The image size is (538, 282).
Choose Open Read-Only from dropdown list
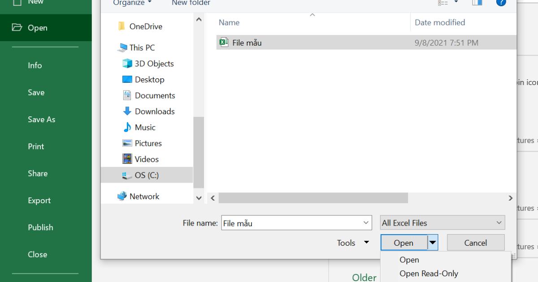(429, 273)
